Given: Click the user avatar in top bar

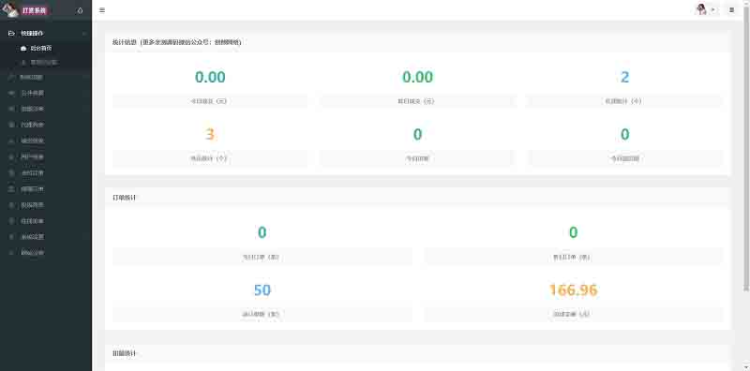Looking at the screenshot, I should pos(701,9).
